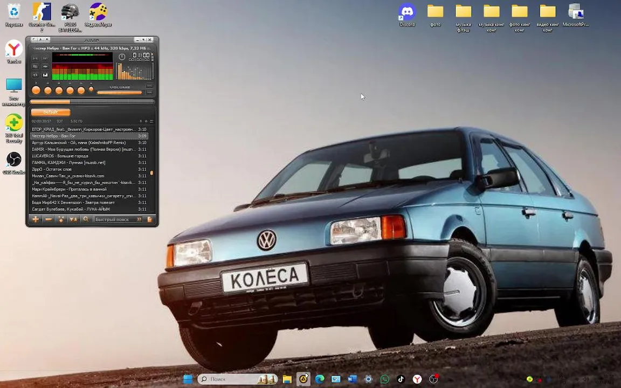Open the MicrosoftPr... desktop shortcut

[x=576, y=15]
